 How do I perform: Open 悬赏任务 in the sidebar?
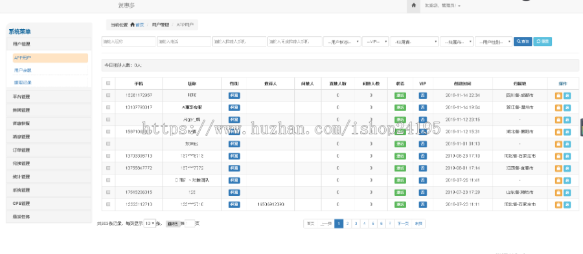(49, 217)
